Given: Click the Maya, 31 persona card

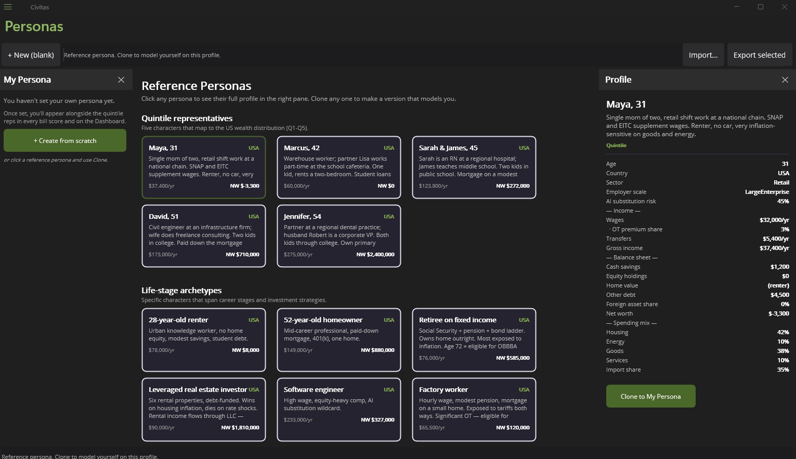Looking at the screenshot, I should tap(204, 167).
